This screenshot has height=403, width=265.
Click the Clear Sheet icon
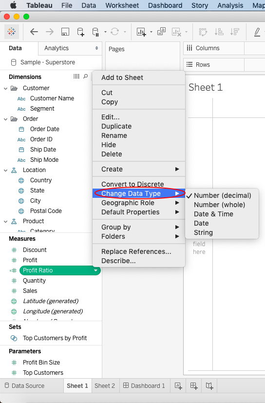176,32
